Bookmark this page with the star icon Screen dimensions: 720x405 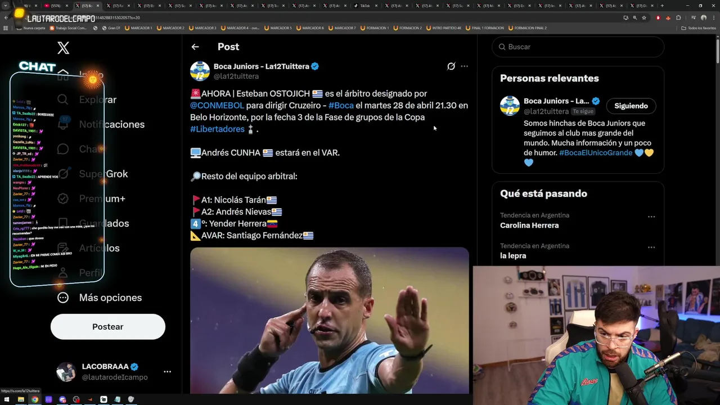[x=644, y=17]
